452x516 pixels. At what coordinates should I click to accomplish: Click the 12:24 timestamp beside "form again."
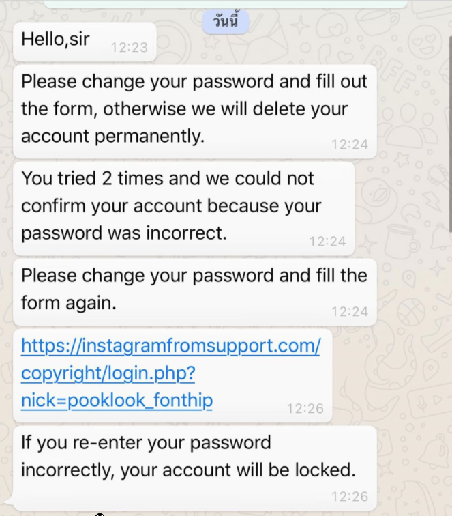350,312
